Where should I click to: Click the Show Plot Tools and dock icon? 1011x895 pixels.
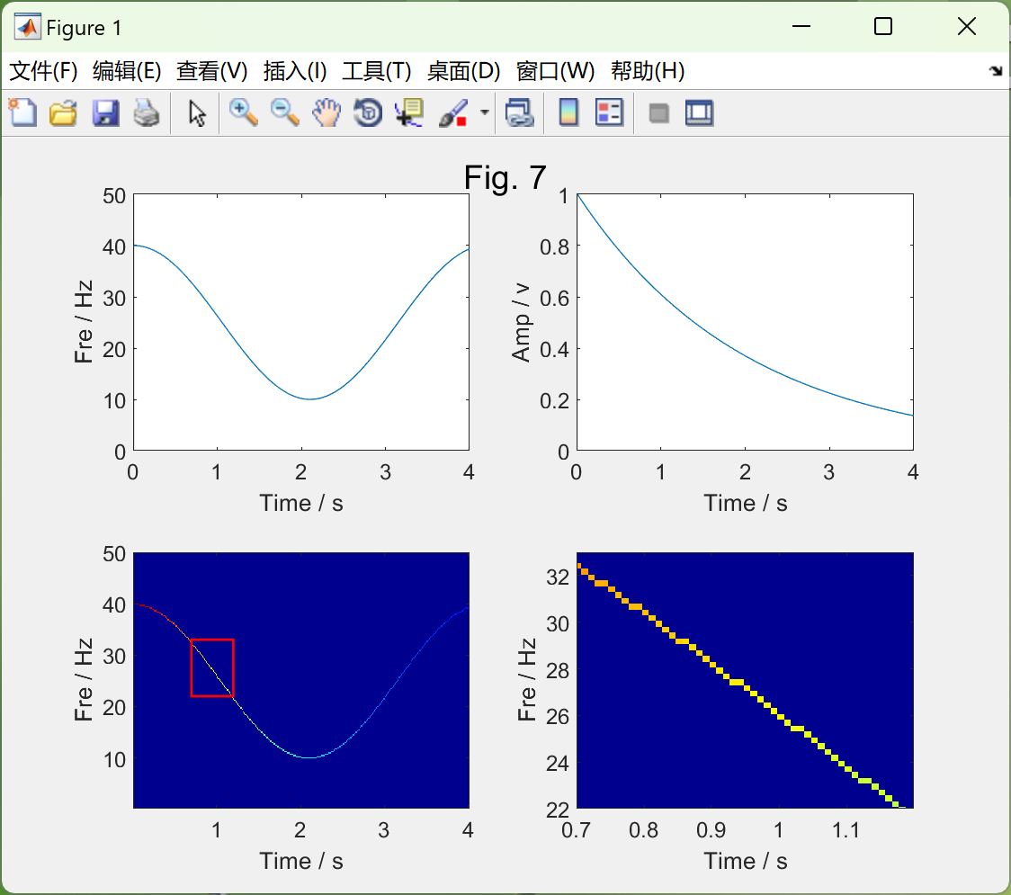[x=700, y=112]
